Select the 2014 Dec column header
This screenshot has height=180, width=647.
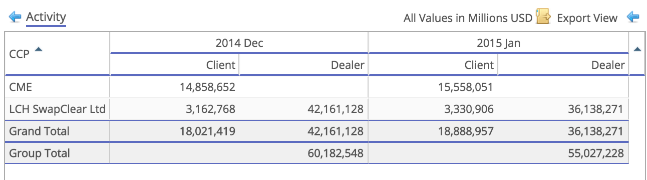click(239, 43)
